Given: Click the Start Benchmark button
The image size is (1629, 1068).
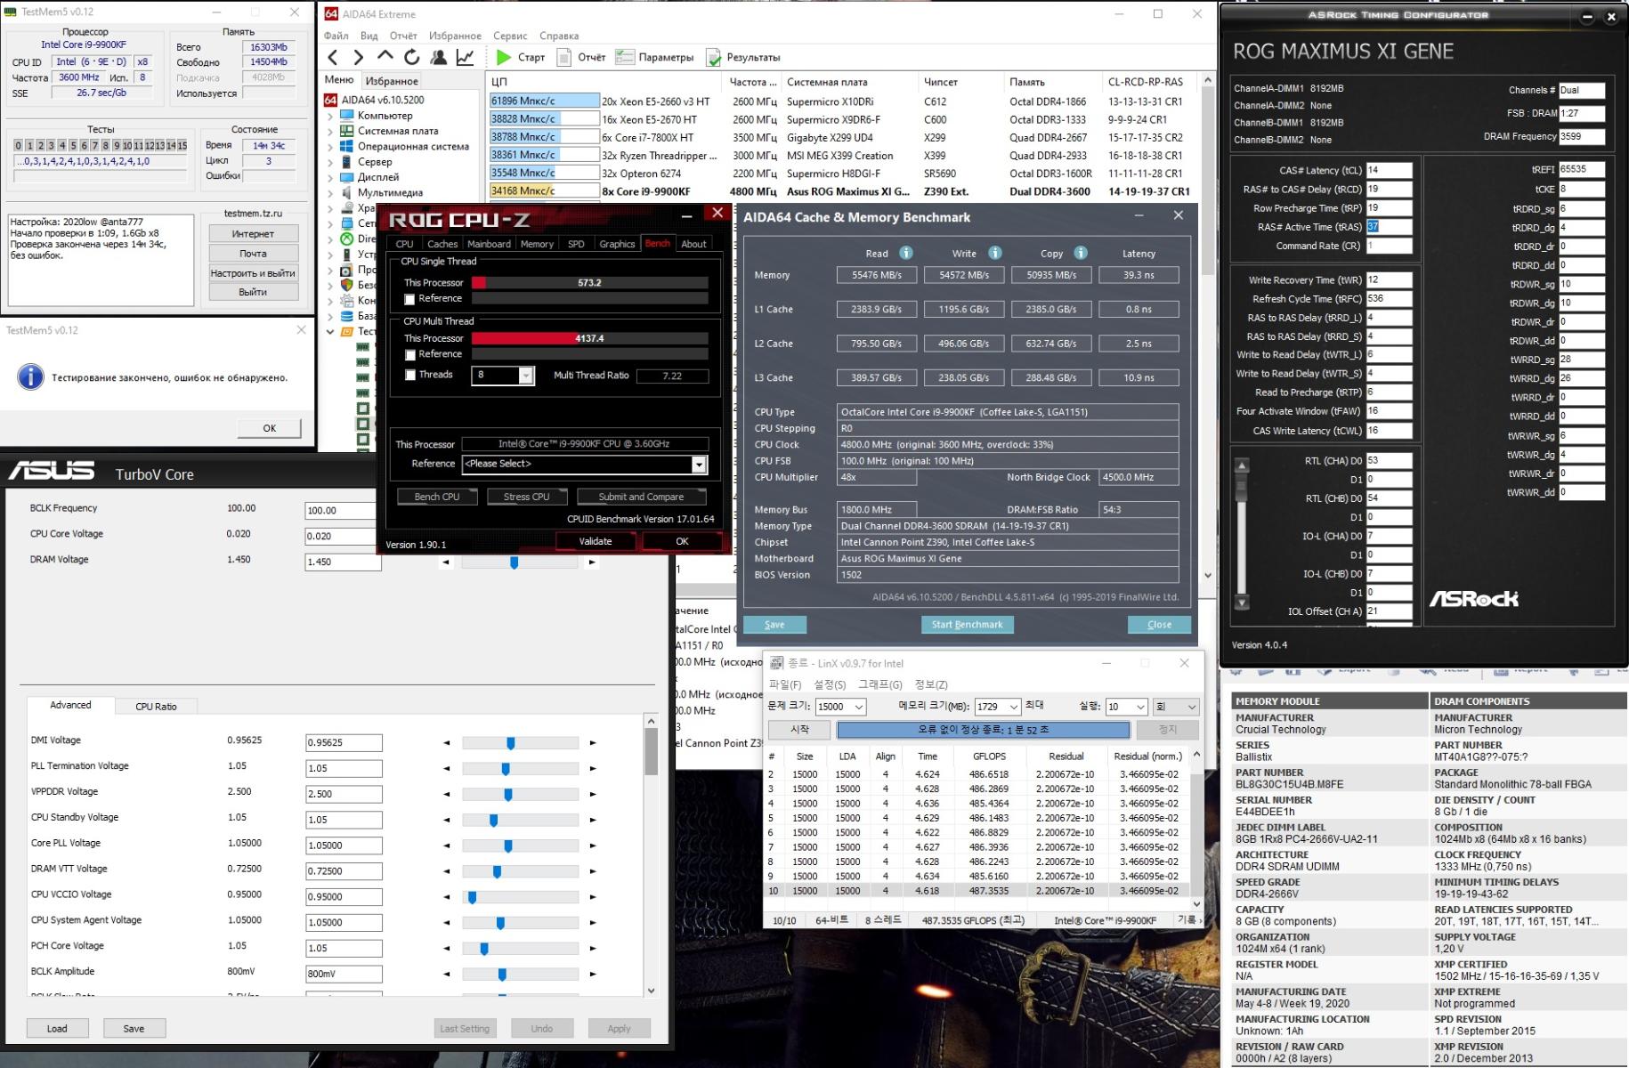Looking at the screenshot, I should [967, 625].
